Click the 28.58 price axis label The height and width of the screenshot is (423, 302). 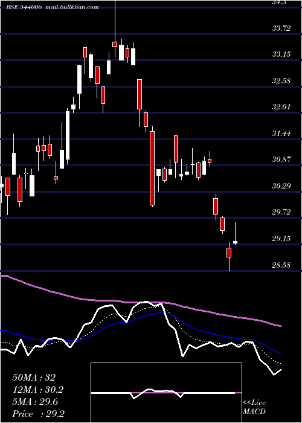pyautogui.click(x=281, y=265)
